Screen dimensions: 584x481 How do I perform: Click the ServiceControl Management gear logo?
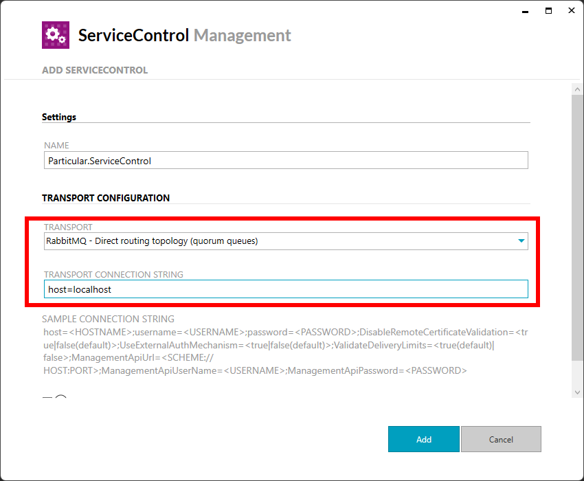point(56,35)
